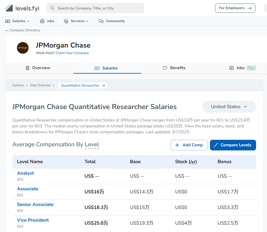Screen dimensions: 267x232
Task: Click Vice President base US$19.3万
Action: 142,223
